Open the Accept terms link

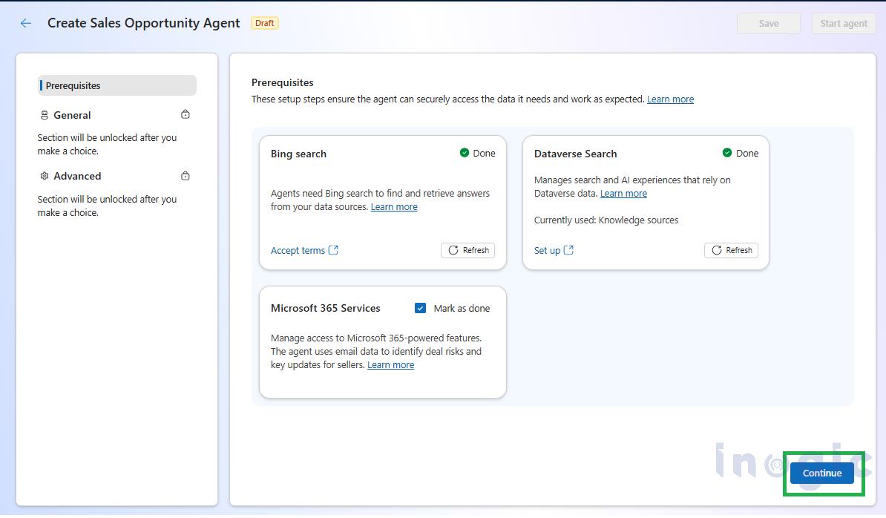(x=298, y=251)
